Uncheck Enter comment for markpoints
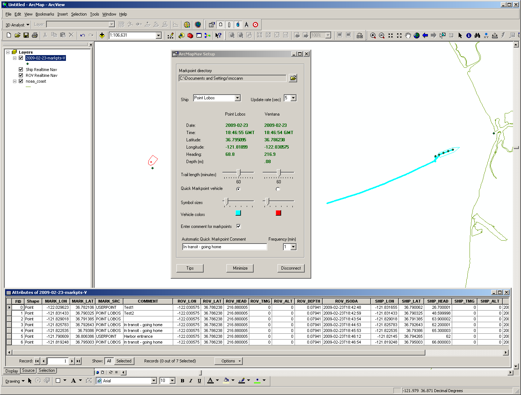The image size is (521, 395). pyautogui.click(x=239, y=226)
